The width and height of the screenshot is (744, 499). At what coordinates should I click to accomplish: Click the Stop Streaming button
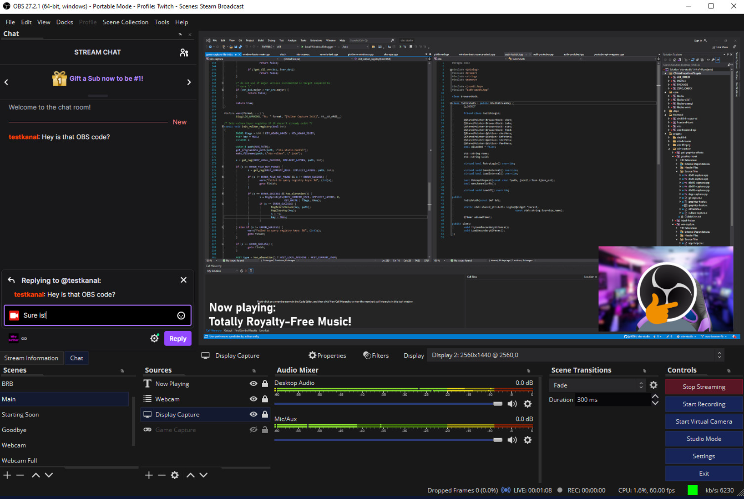point(703,387)
